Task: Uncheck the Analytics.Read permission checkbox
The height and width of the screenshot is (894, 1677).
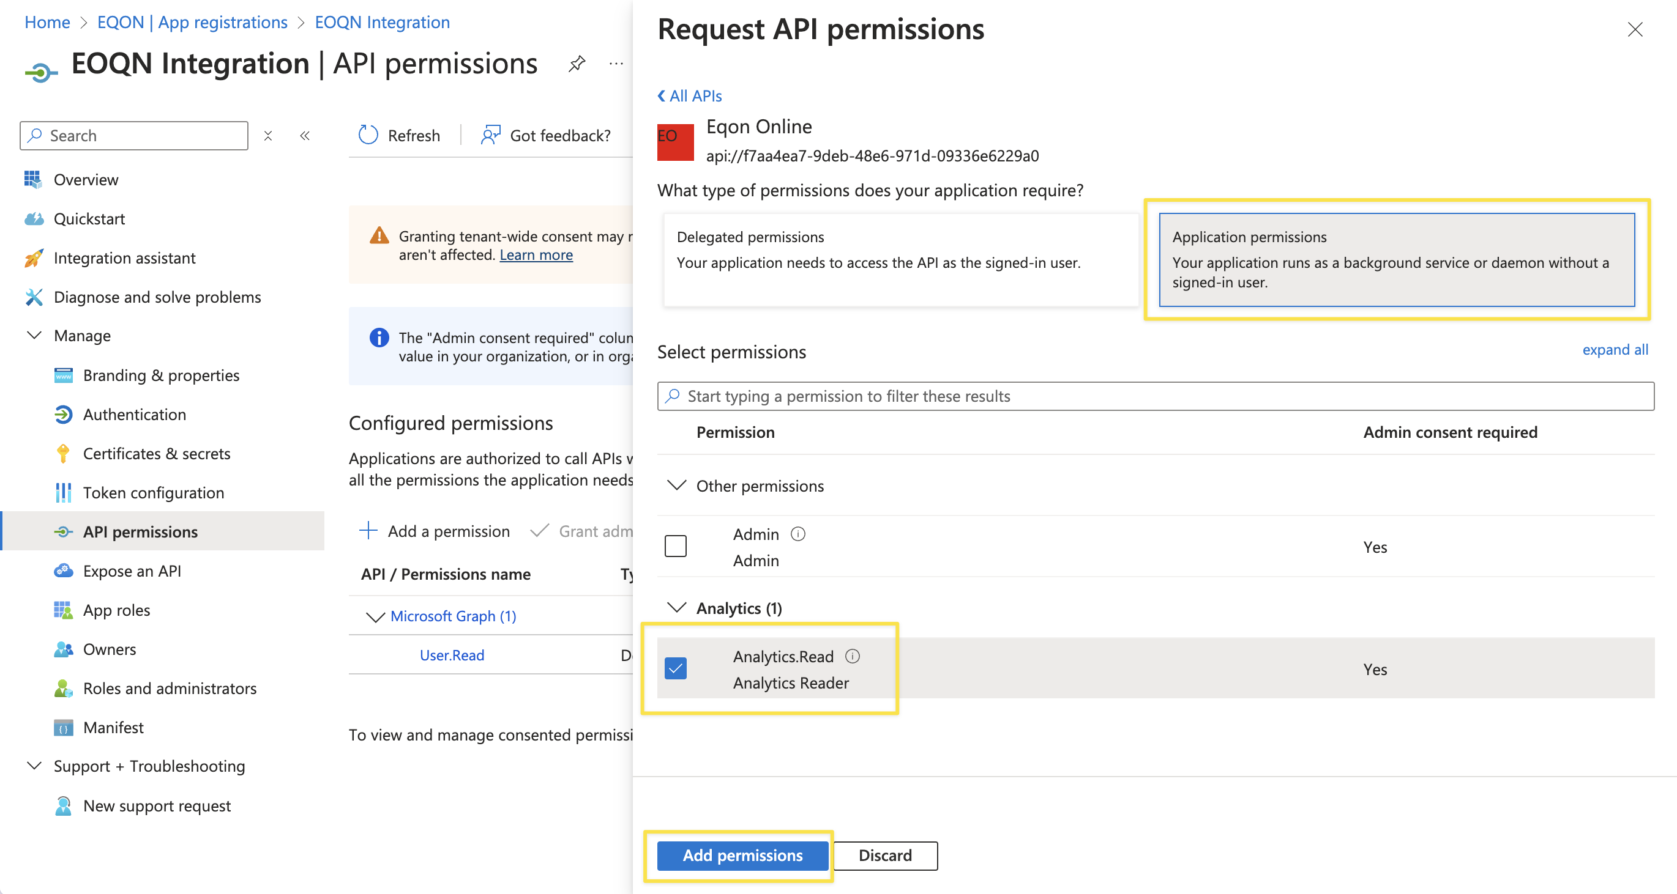Action: [x=675, y=668]
